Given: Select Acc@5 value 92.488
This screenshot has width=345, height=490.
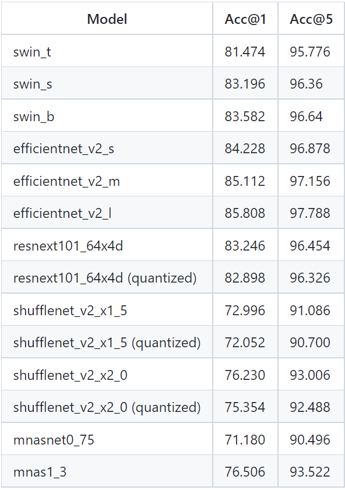Looking at the screenshot, I should click(x=309, y=407).
